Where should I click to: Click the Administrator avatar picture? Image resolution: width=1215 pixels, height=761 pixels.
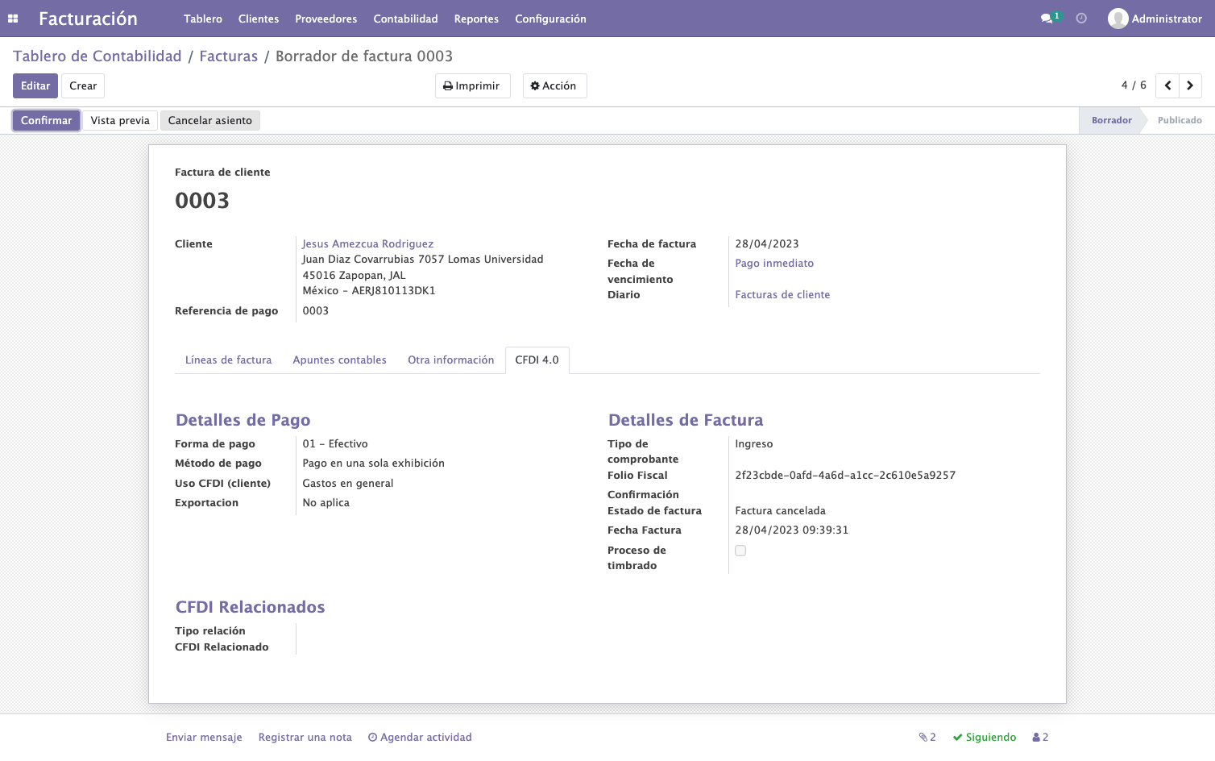(1118, 19)
